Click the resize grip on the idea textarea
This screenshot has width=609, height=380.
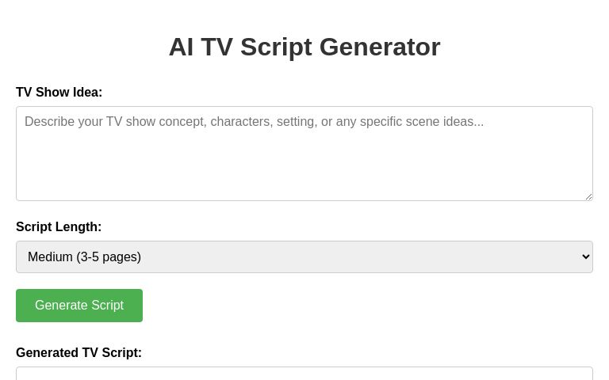(588, 196)
